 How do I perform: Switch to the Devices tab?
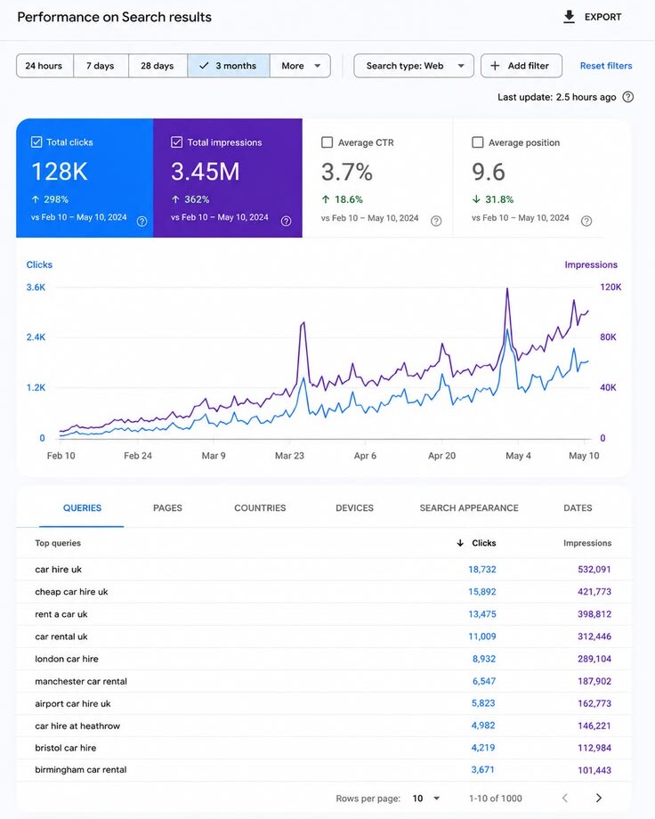pyautogui.click(x=355, y=507)
